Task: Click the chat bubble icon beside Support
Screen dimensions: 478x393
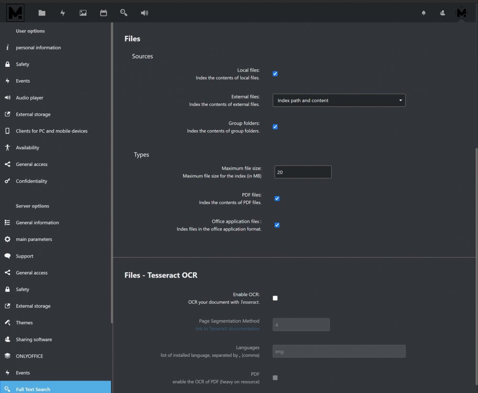Action: [8, 256]
